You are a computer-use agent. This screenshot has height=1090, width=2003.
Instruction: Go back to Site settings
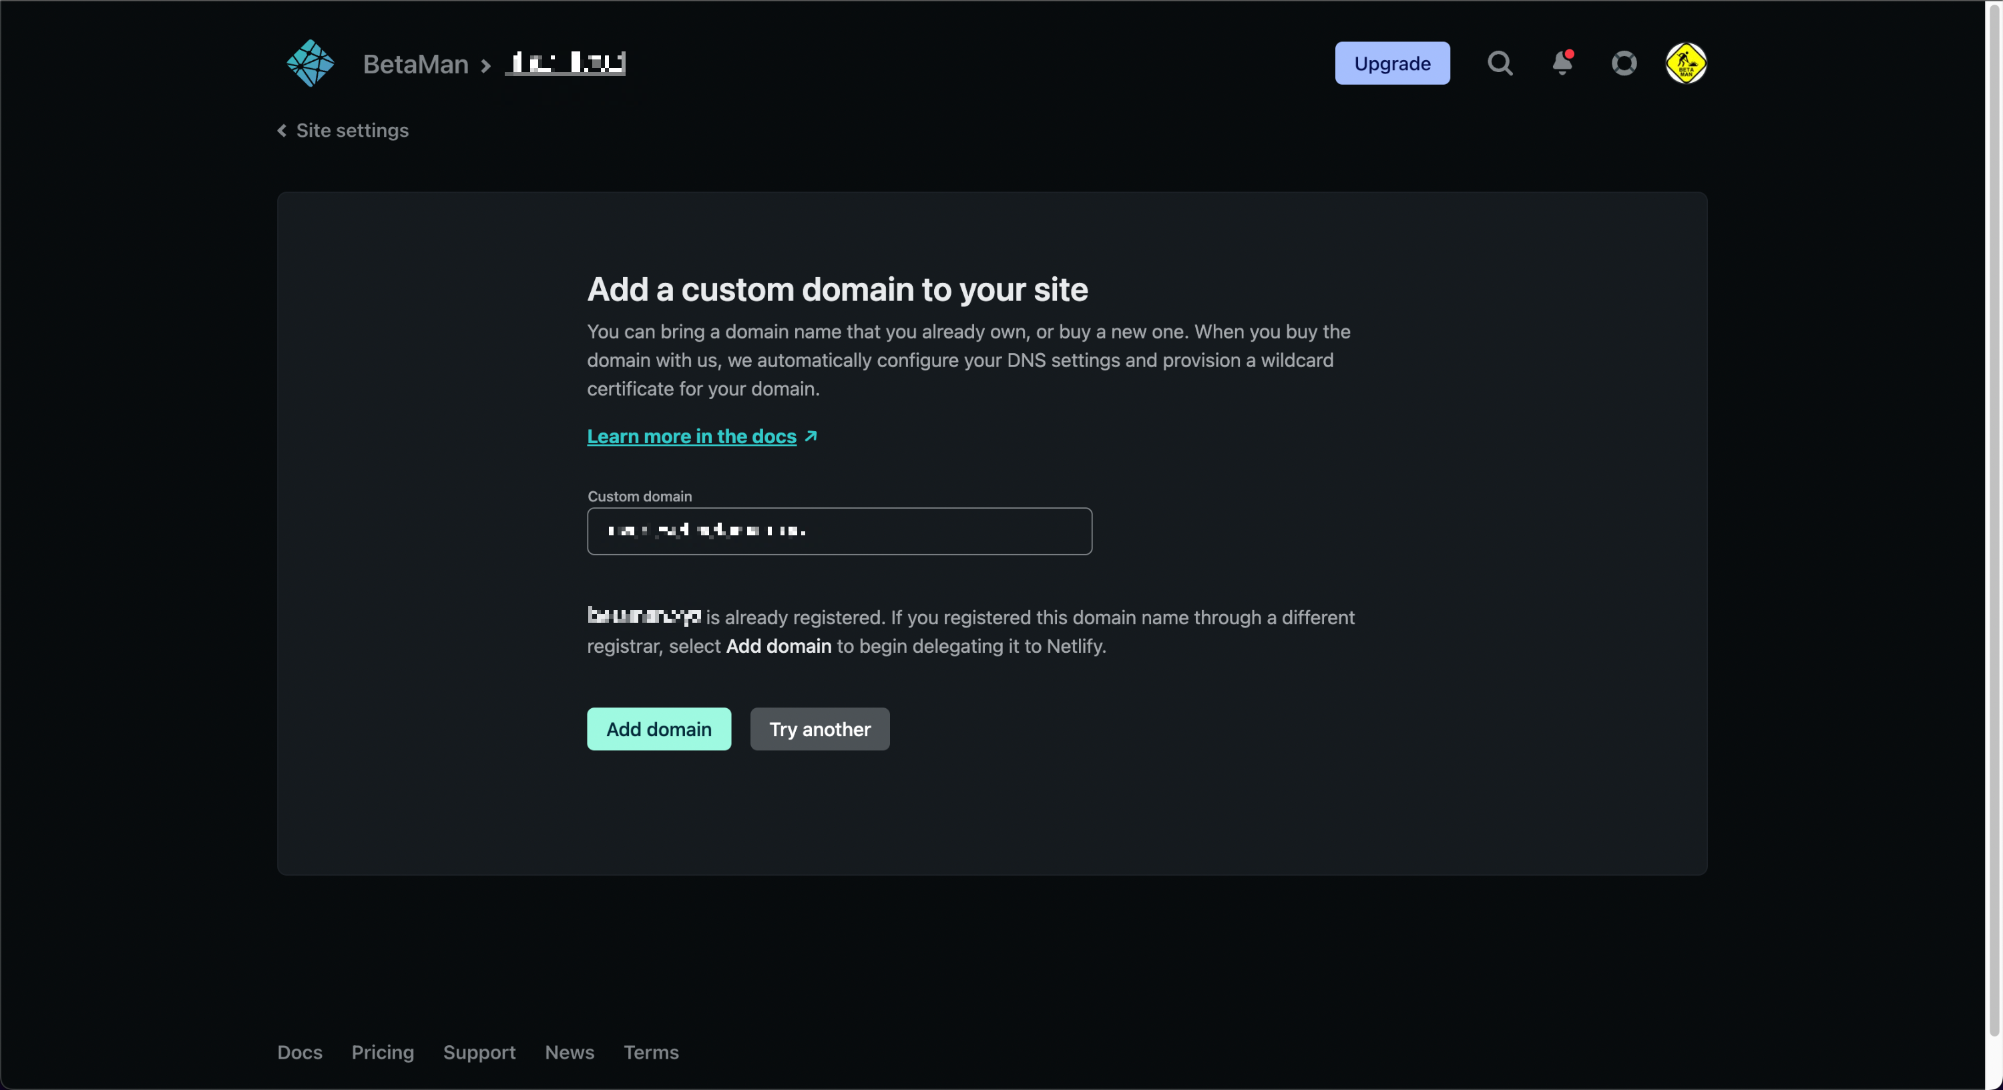tap(353, 131)
